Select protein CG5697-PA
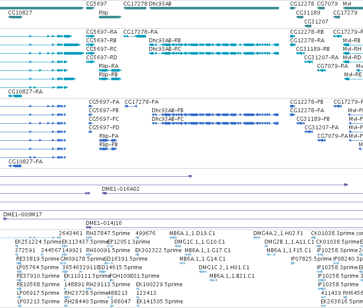The height and width of the screenshot is (308, 363). click(91, 106)
